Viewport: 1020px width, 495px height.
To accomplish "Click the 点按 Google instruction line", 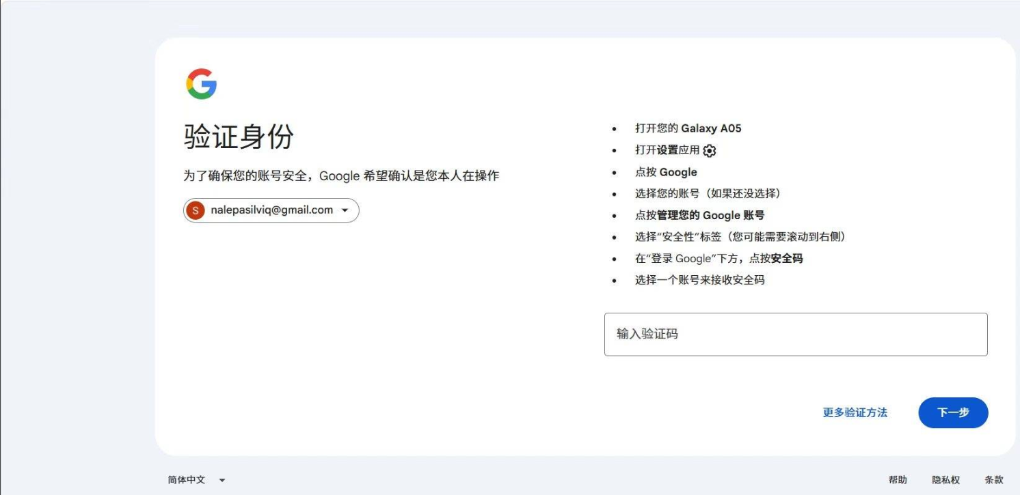I will click(x=666, y=172).
